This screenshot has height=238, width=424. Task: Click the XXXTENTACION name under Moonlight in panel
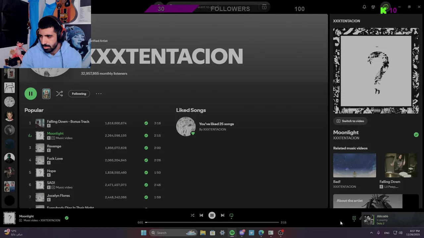click(x=346, y=138)
